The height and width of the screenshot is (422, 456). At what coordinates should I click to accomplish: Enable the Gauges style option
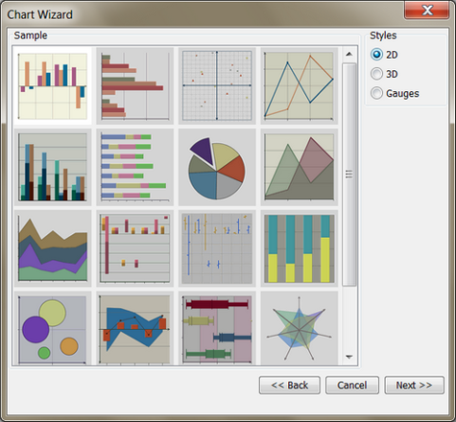click(x=376, y=93)
